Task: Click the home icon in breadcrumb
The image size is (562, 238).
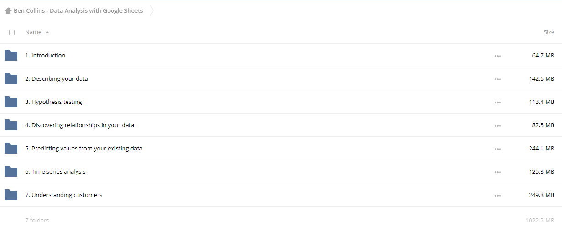Action: click(x=8, y=10)
